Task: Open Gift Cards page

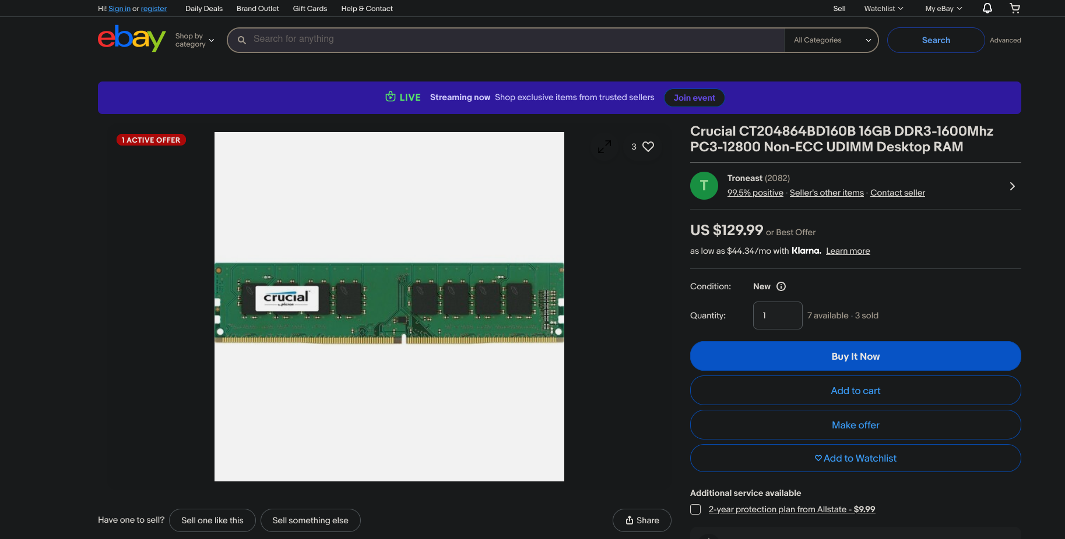Action: (310, 9)
